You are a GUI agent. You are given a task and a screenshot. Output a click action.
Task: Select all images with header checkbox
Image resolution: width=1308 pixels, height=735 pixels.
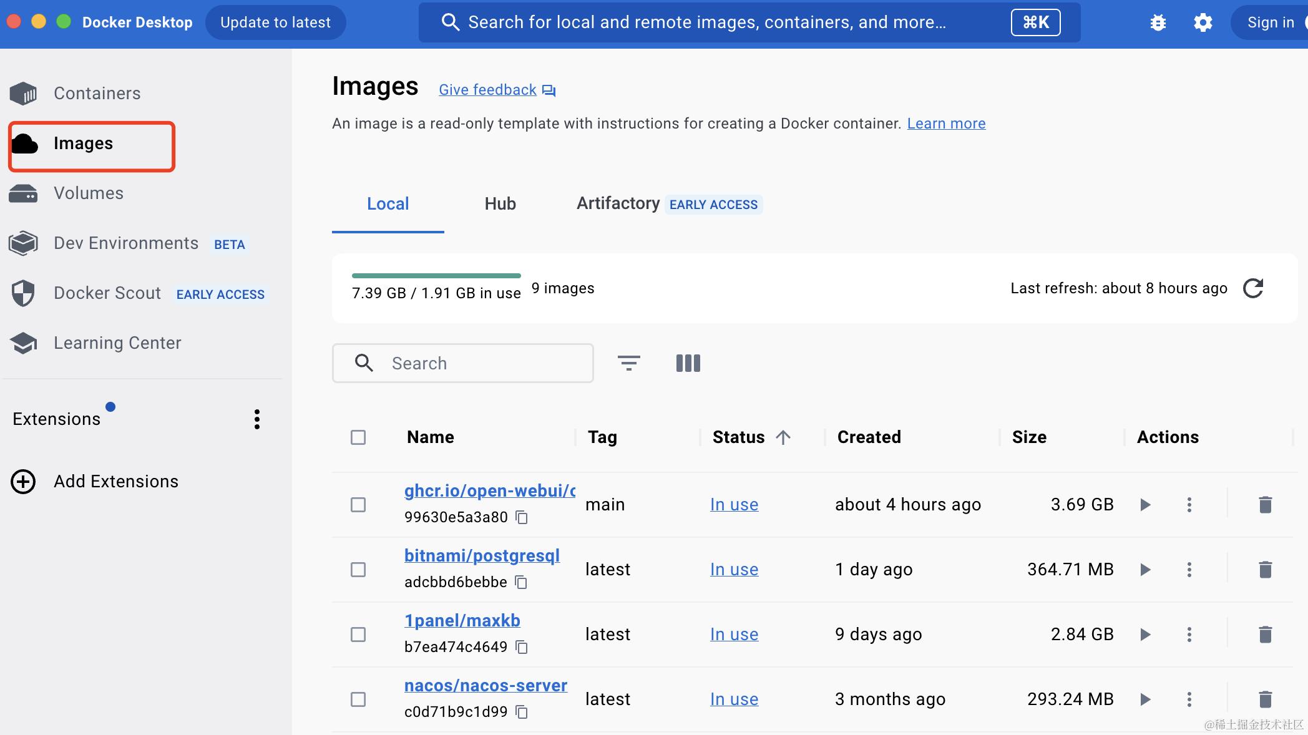[358, 437]
